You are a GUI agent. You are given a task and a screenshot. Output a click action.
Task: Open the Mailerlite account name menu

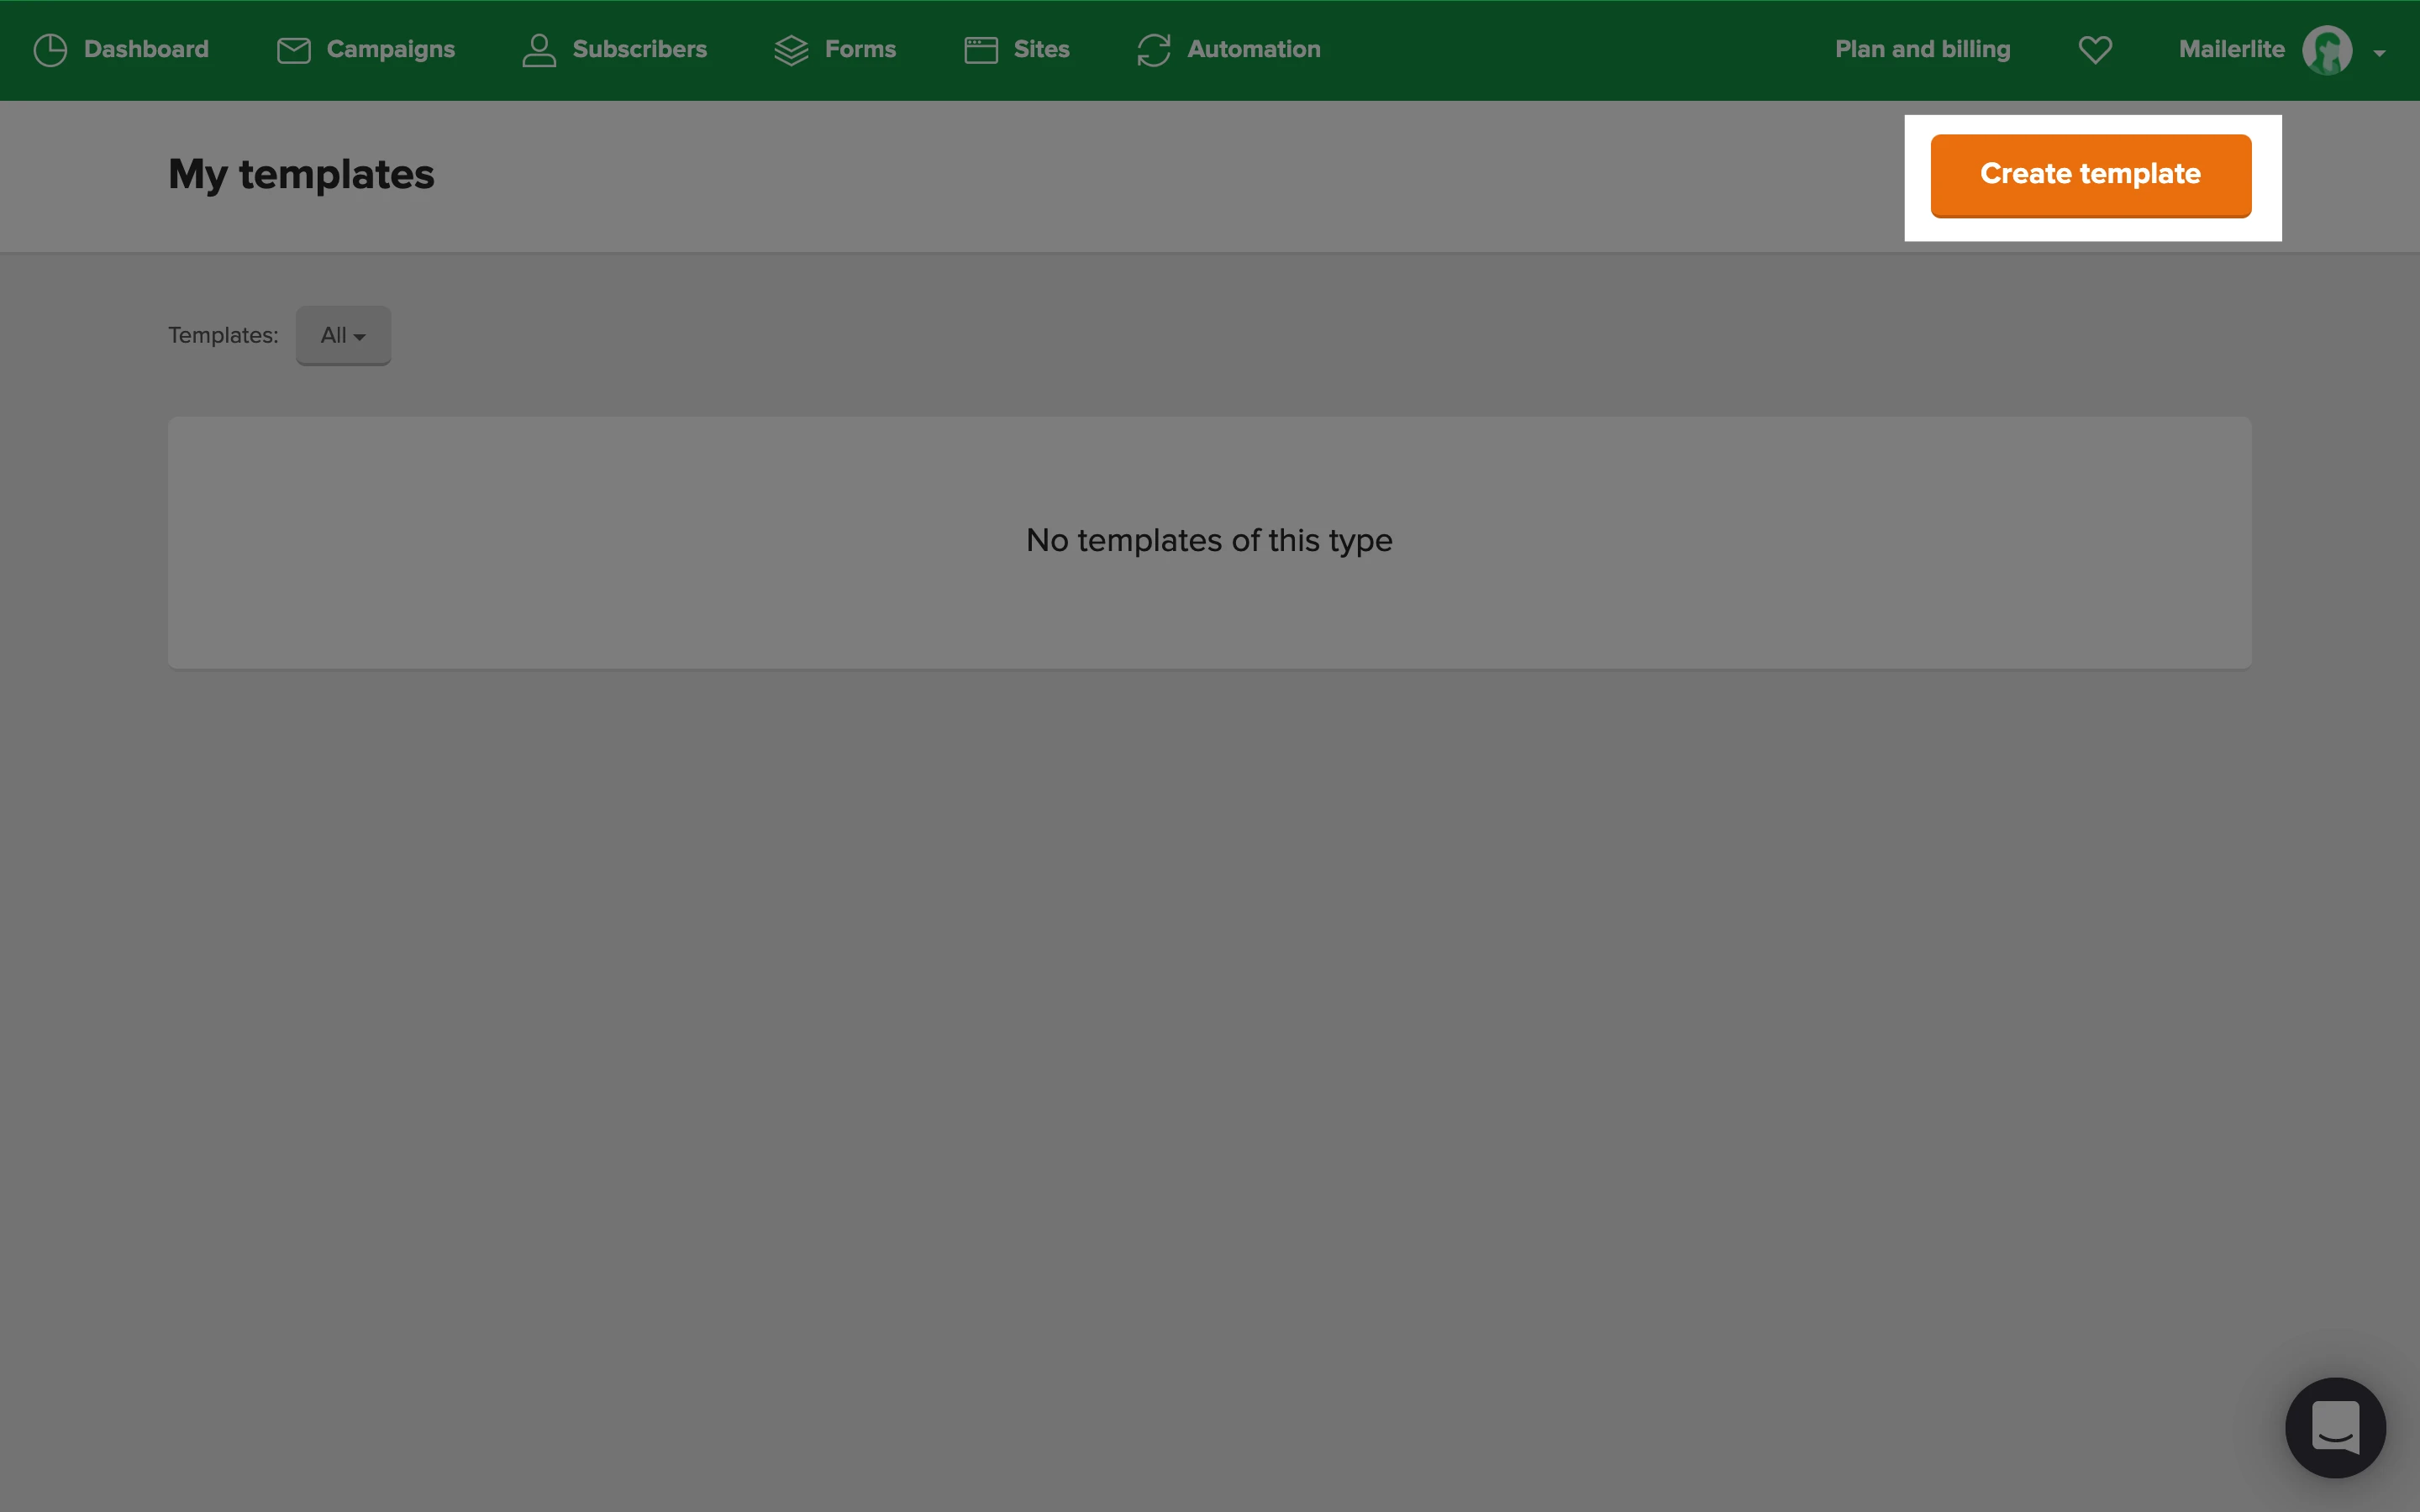click(2231, 50)
